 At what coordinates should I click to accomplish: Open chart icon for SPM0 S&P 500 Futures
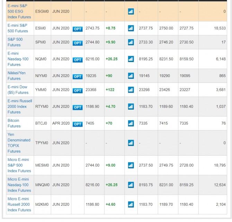point(131,42)
